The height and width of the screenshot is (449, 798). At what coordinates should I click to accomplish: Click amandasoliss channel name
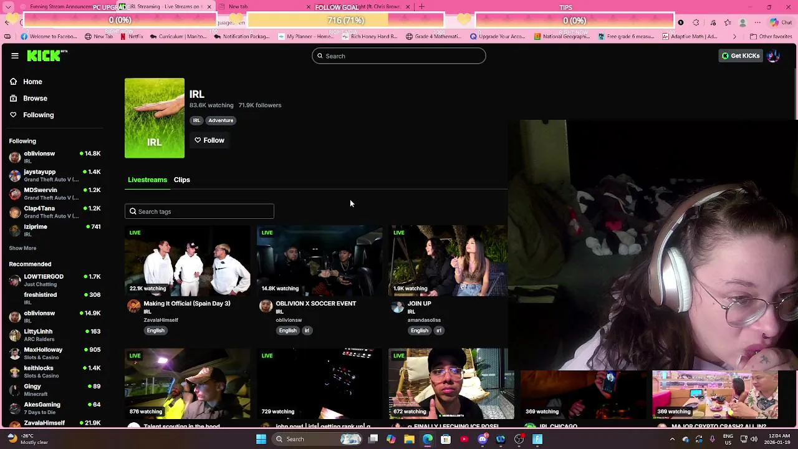424,320
